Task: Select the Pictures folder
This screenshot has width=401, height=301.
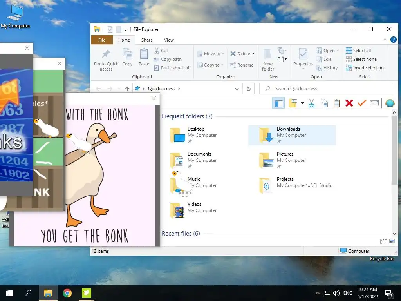Action: coord(292,160)
